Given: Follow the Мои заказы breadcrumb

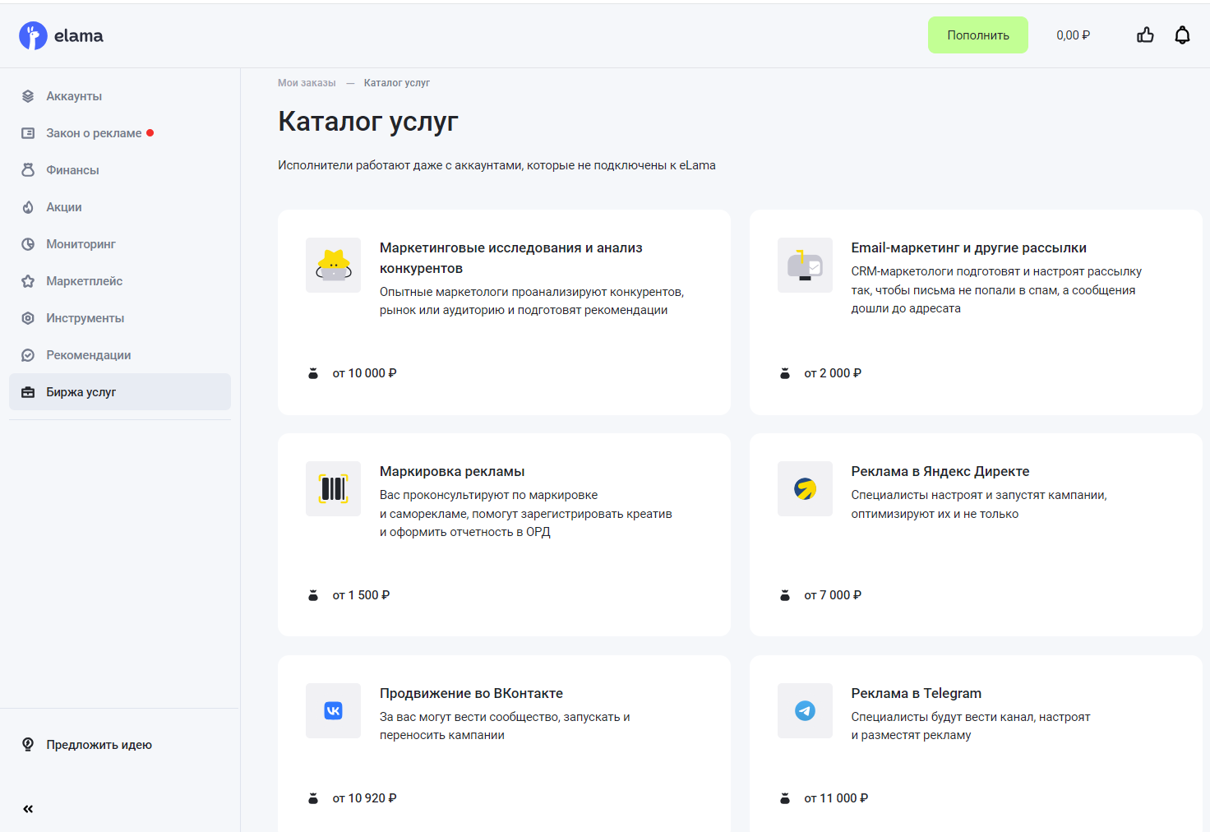Looking at the screenshot, I should click(x=307, y=83).
